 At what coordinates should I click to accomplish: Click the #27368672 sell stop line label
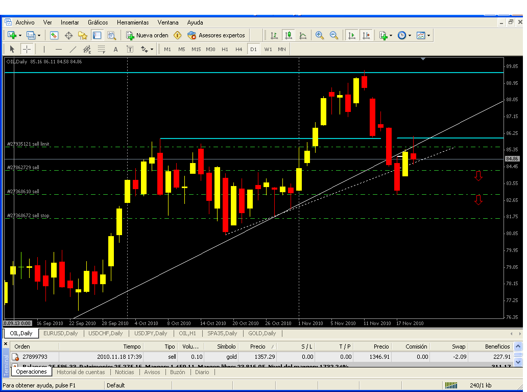tap(28, 216)
